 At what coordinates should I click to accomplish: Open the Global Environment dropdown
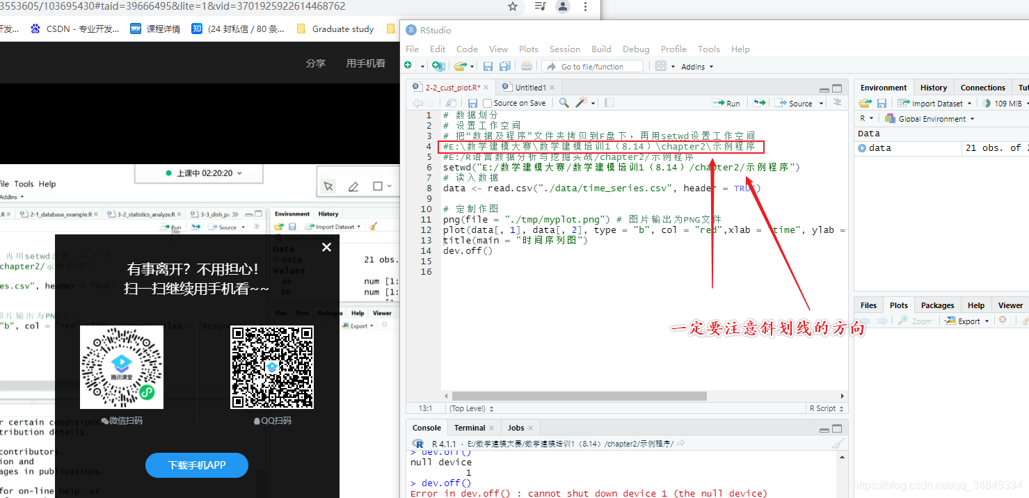coord(930,118)
